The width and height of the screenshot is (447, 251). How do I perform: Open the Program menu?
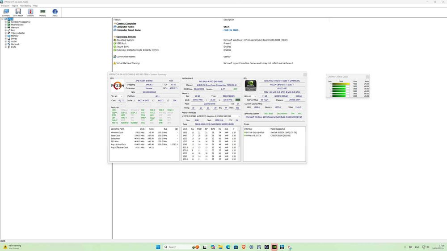click(5, 6)
